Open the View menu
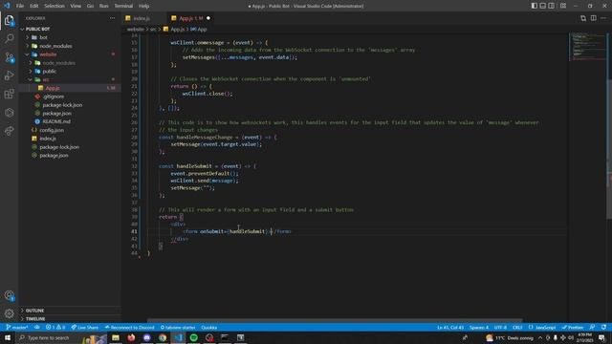Screen dimensions: 612x344 (76, 6)
